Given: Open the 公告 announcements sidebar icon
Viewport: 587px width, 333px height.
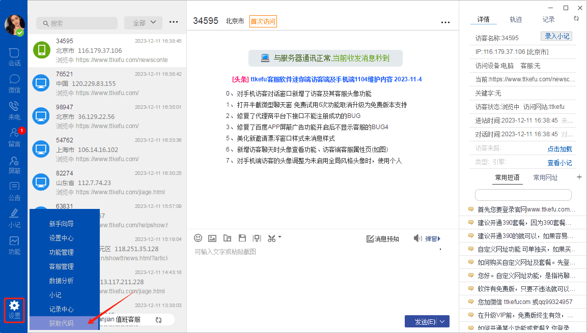Looking at the screenshot, I should point(14,191).
